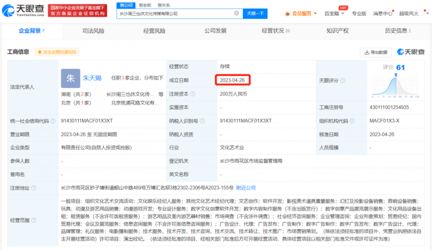Click the 文化艺术业 industry value
The width and height of the screenshot is (432, 250).
click(x=232, y=147)
